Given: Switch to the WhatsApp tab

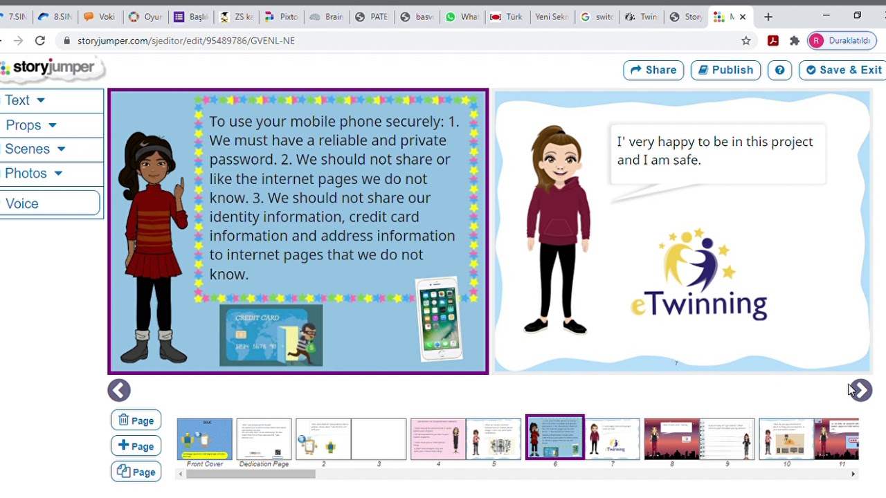Looking at the screenshot, I should click(462, 17).
